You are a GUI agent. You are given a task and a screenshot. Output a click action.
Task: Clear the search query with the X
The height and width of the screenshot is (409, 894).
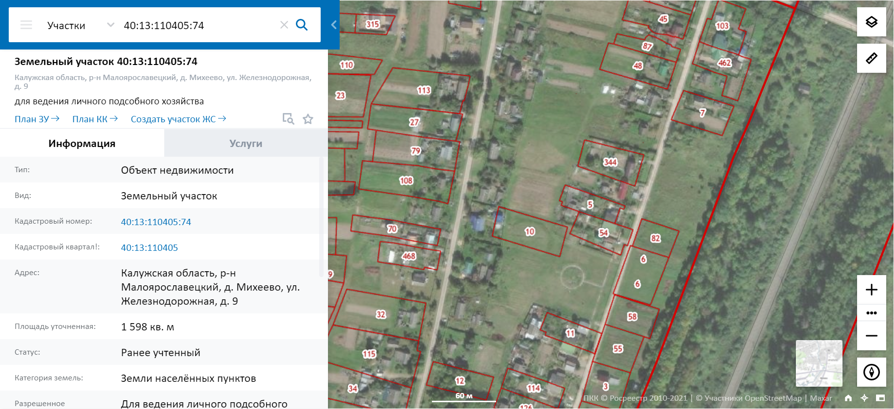coord(284,25)
